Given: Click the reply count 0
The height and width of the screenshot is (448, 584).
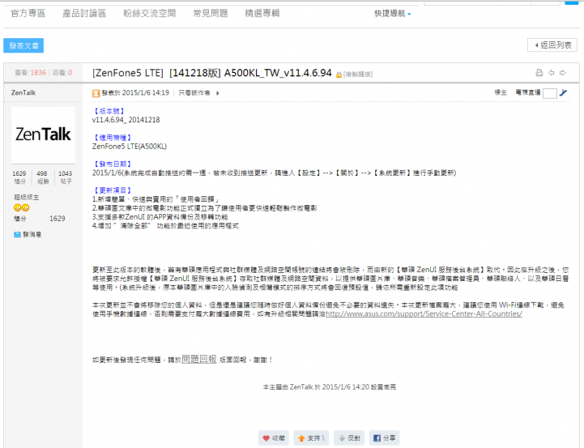Looking at the screenshot, I should [x=70, y=73].
